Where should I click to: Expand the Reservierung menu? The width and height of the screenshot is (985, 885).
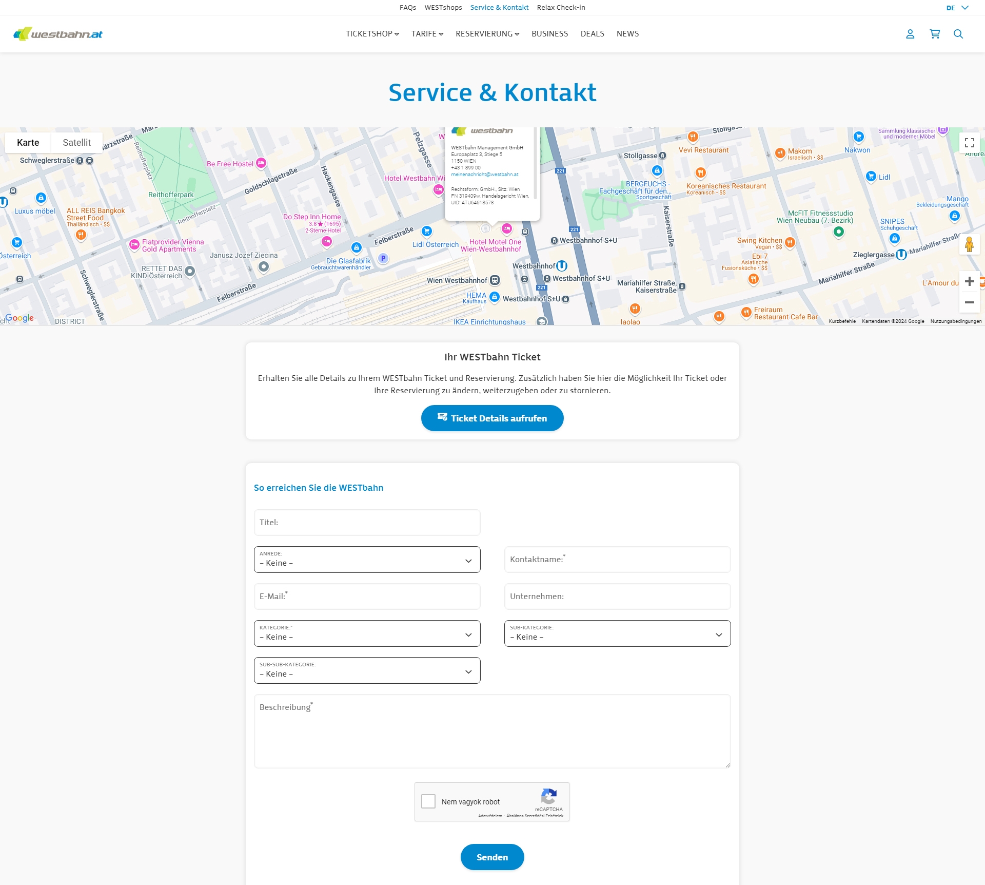point(487,34)
